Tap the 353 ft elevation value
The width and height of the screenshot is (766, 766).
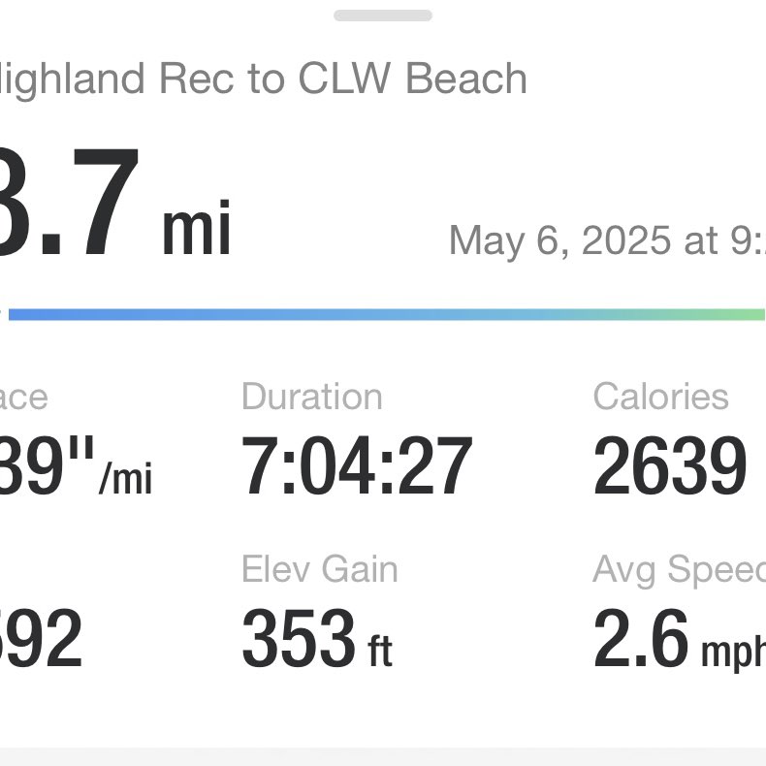pyautogui.click(x=301, y=640)
